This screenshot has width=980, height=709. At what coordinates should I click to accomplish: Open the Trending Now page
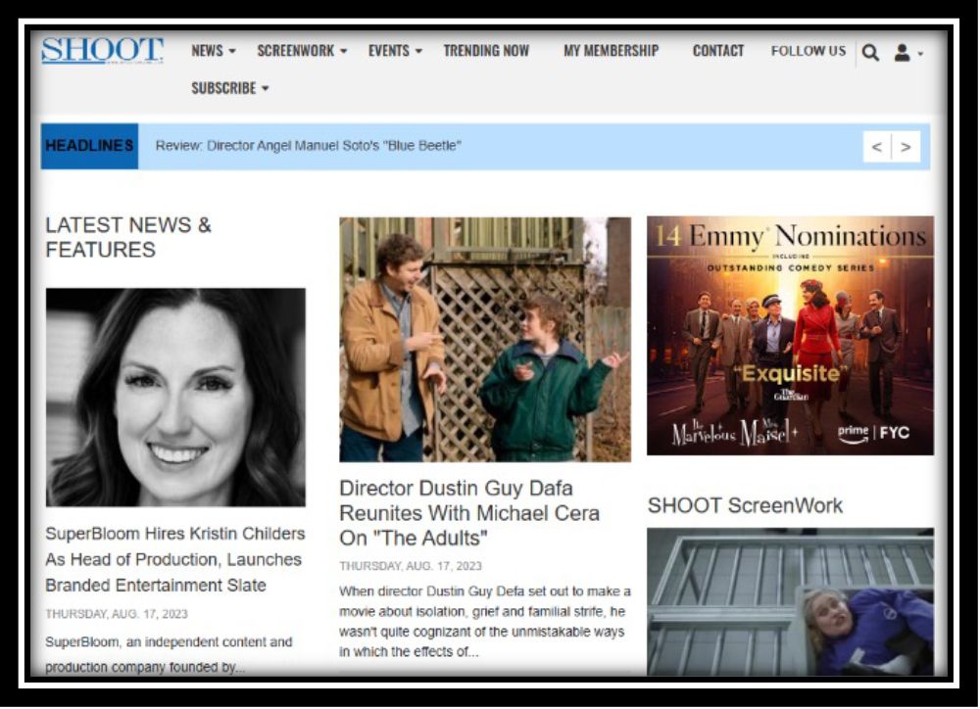click(486, 51)
